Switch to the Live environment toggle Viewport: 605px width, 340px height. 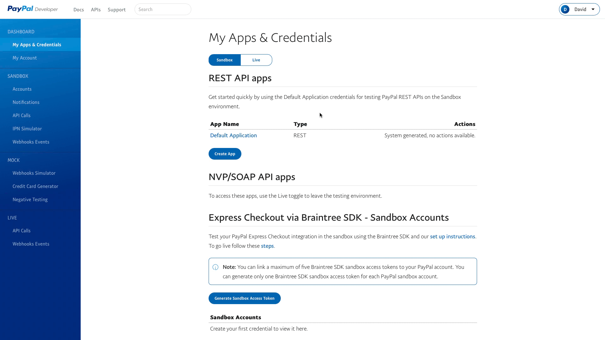[x=256, y=60]
